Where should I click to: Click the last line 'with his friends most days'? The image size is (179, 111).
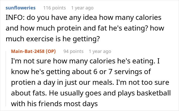[x=54, y=104]
